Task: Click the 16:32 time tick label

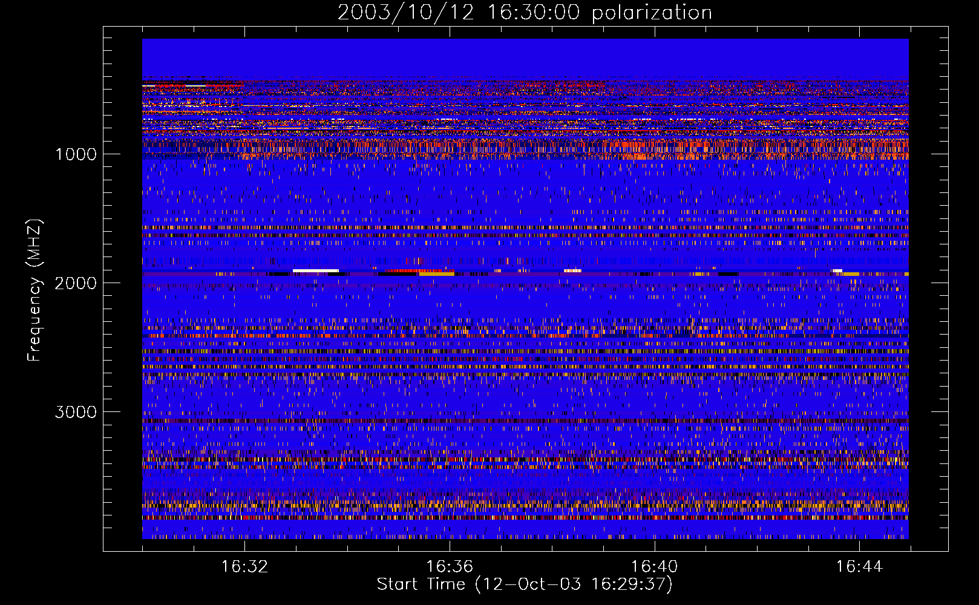Action: pos(244,567)
